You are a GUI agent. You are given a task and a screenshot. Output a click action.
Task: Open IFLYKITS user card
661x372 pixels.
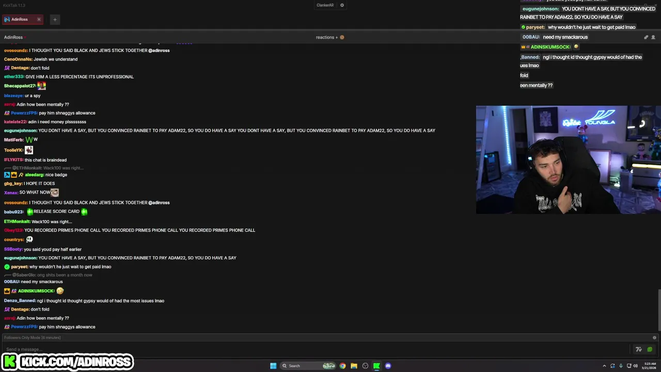pyautogui.click(x=13, y=160)
